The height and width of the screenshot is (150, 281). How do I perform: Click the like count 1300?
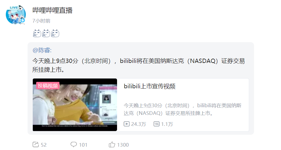click(x=123, y=145)
